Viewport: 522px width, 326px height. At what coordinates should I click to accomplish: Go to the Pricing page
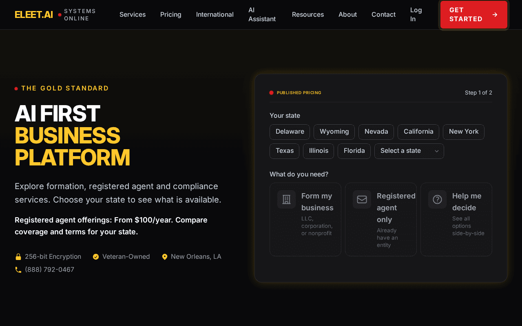pos(171,15)
